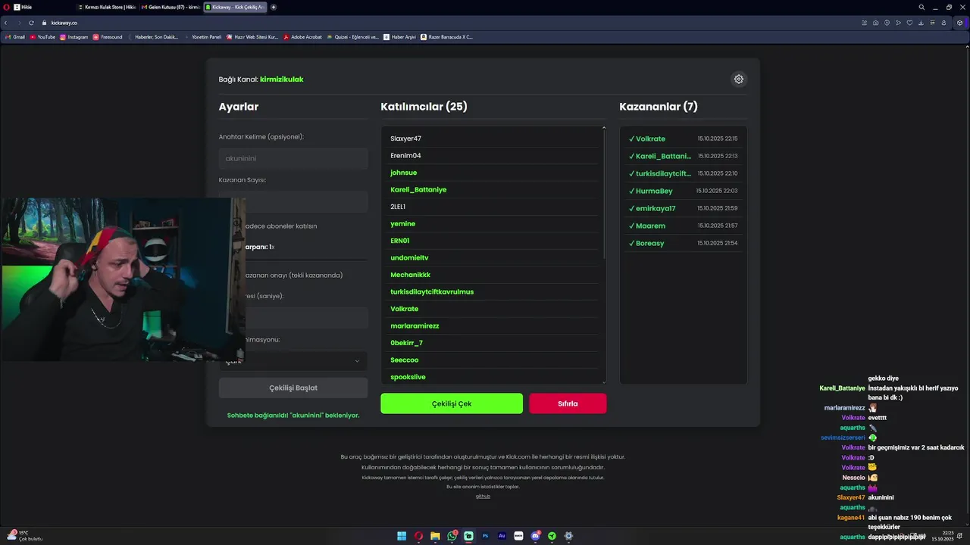Open the github link in footer
Image resolution: width=970 pixels, height=545 pixels.
point(483,497)
